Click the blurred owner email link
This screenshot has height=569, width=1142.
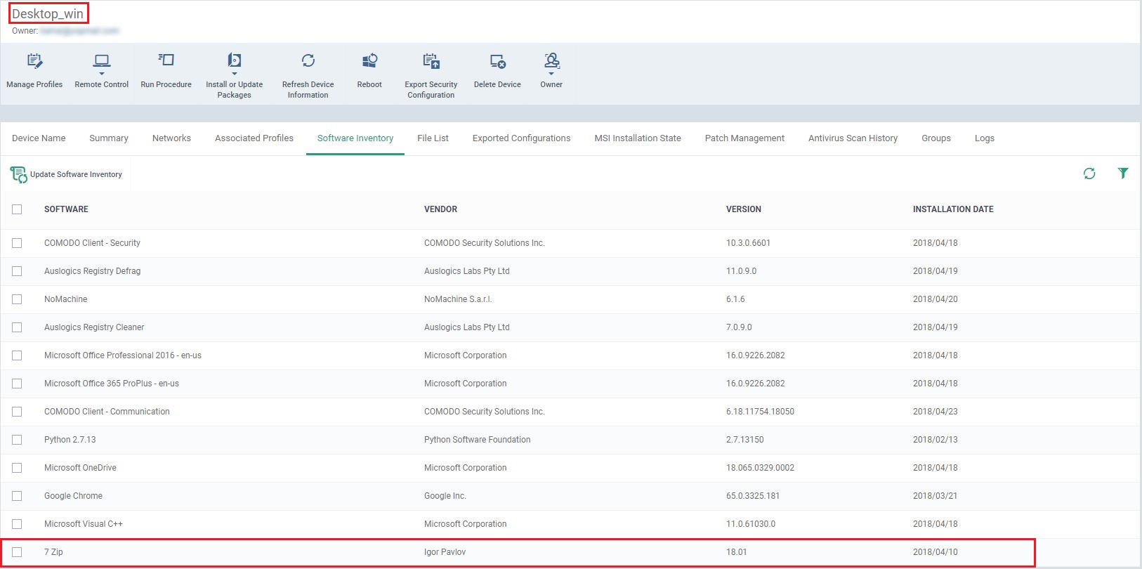tap(79, 31)
